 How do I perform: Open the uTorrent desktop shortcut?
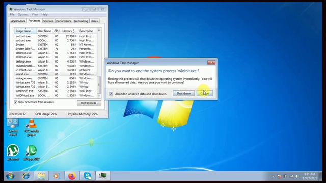click(x=13, y=152)
